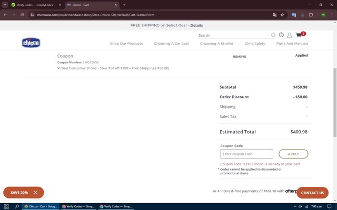Open the search magnifier icon
This screenshot has height=210, width=337.
pos(273,35)
